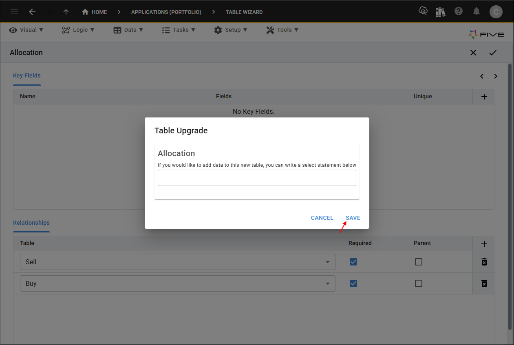514x345 pixels.
Task: Open the hamburger menu icon
Action: (14, 12)
